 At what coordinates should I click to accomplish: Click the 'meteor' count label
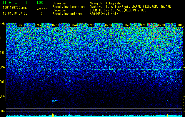pyautogui.click(x=42, y=9)
